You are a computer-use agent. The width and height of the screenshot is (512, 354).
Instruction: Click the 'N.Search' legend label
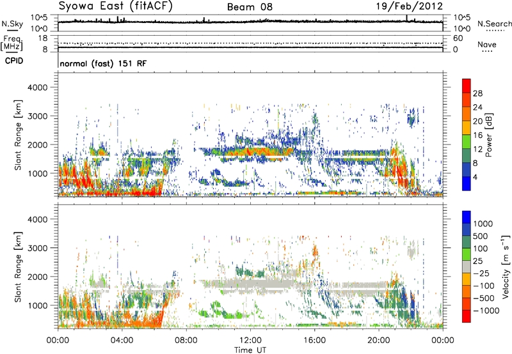click(x=494, y=24)
